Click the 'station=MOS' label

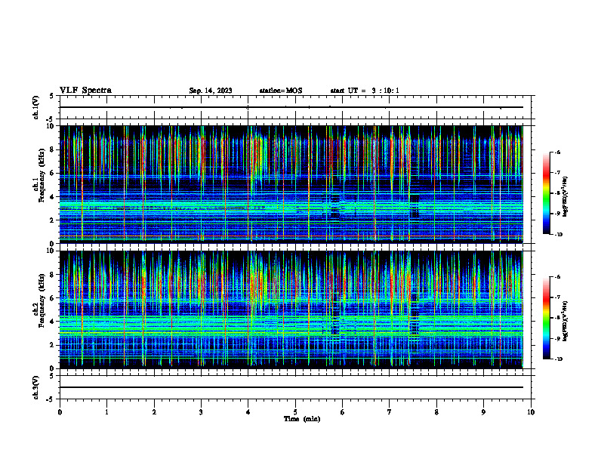click(x=281, y=91)
